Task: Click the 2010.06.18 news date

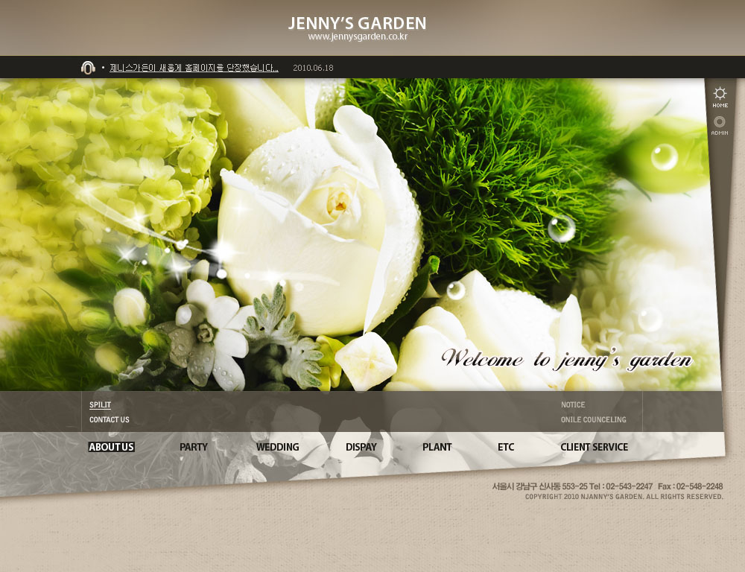Action: 313,68
